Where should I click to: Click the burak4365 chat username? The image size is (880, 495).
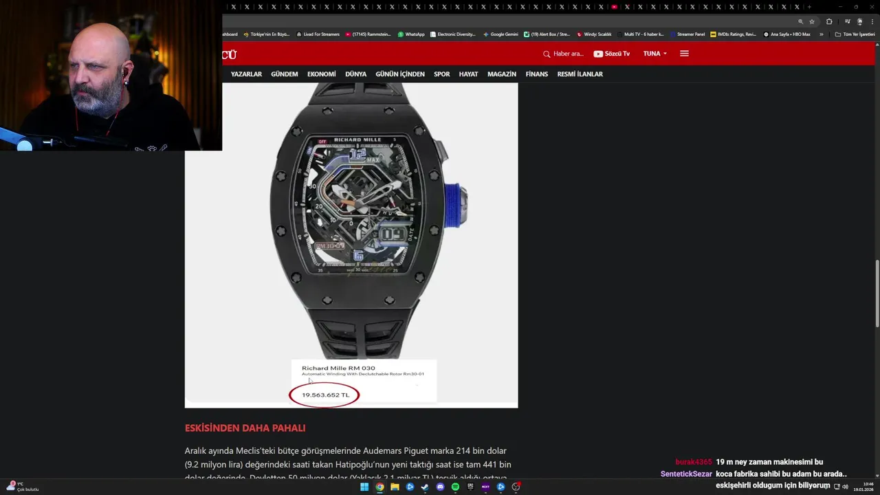click(694, 463)
